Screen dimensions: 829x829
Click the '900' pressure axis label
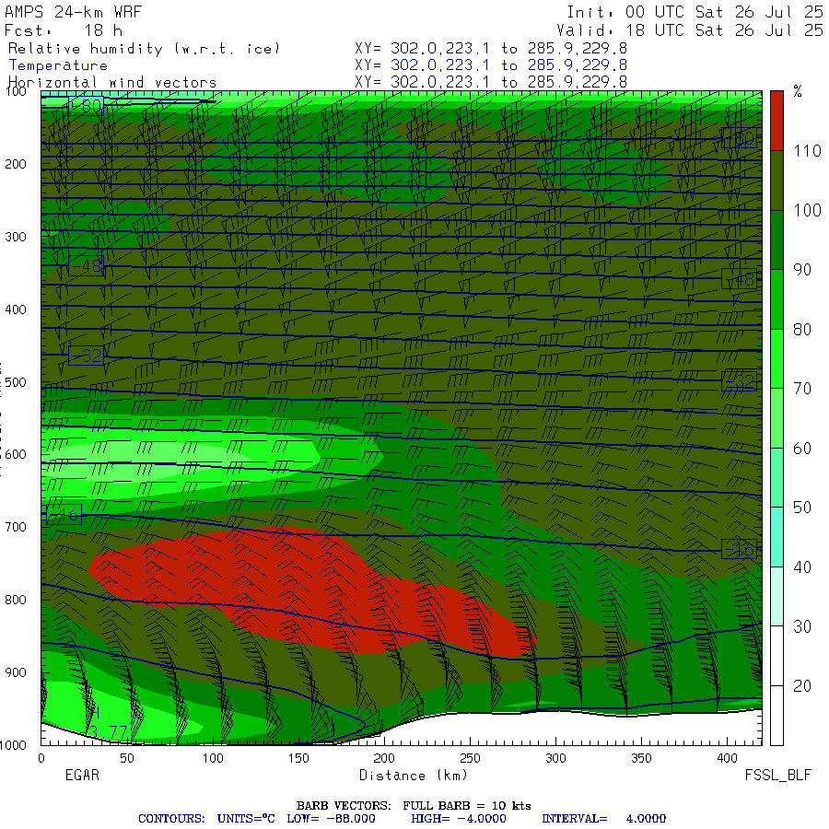[x=16, y=672]
